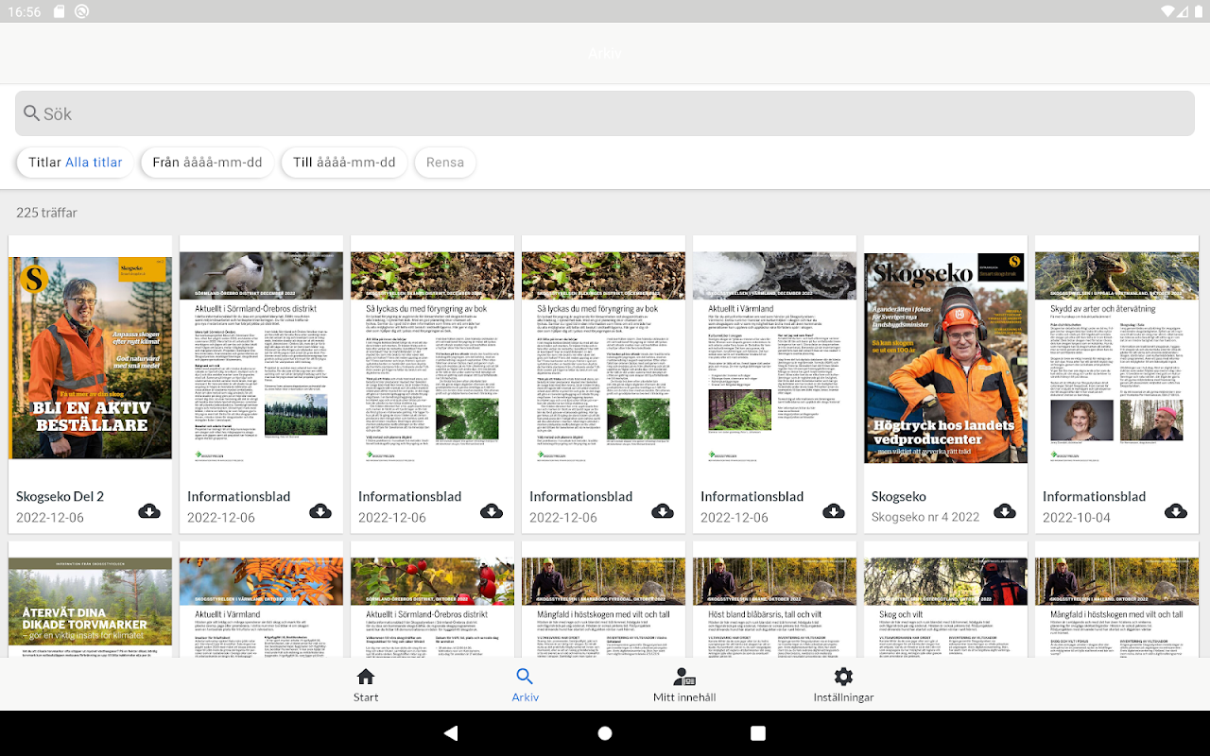Download the Skogseko Del 2 issue
The width and height of the screenshot is (1210, 756).
tap(149, 511)
